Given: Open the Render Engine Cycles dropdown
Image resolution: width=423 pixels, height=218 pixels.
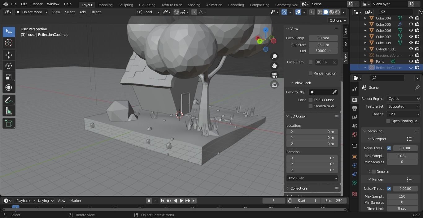Looking at the screenshot, I should (403, 99).
